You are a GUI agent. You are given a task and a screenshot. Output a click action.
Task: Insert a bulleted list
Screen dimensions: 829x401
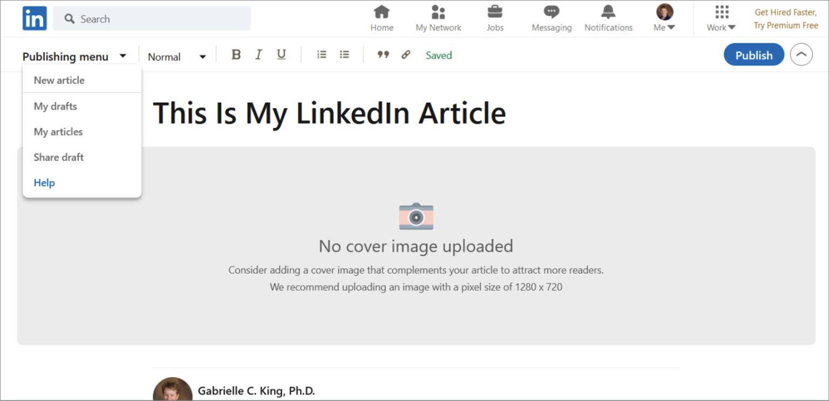point(344,54)
